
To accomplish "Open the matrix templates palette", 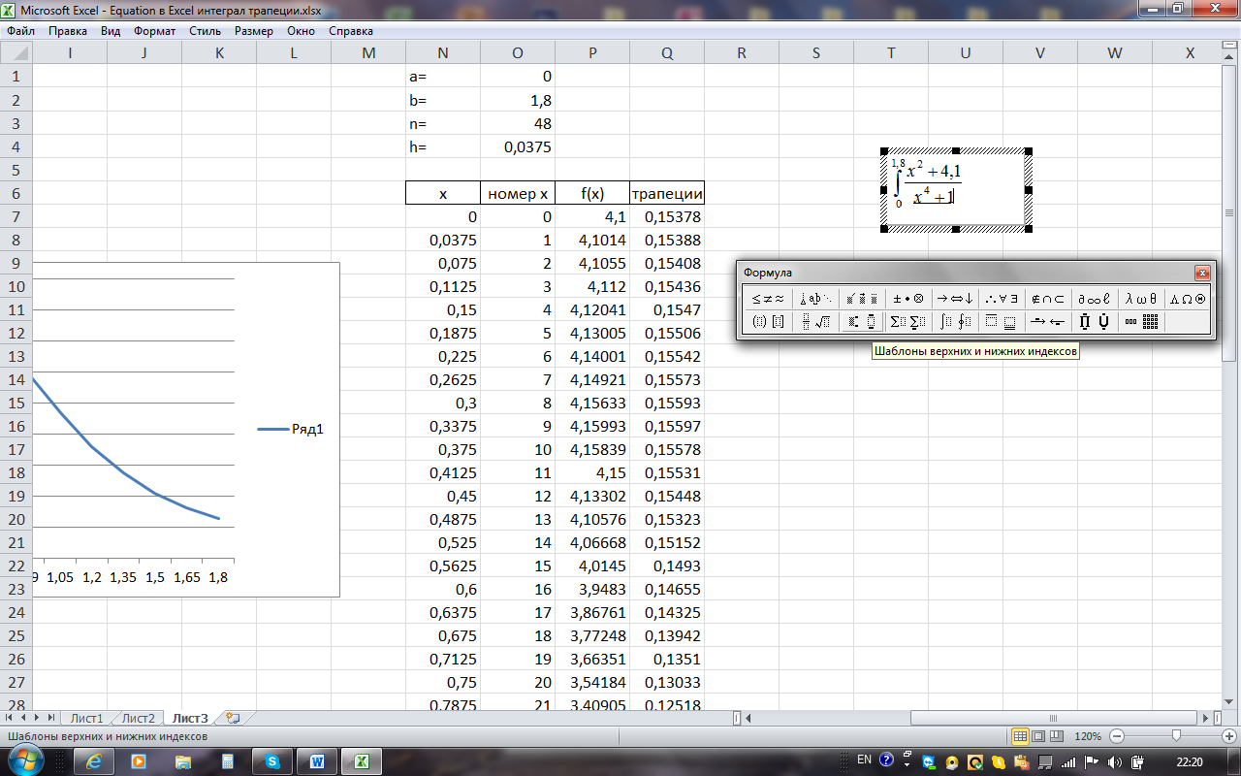I will click(1141, 322).
